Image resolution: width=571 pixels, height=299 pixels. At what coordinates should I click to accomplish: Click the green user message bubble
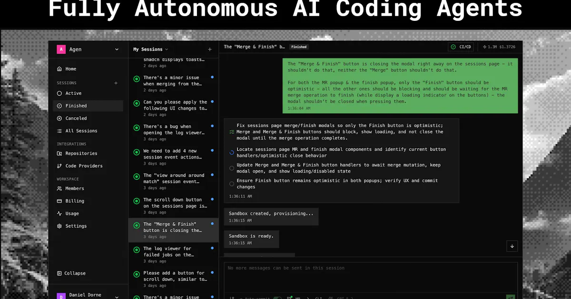(x=400, y=86)
